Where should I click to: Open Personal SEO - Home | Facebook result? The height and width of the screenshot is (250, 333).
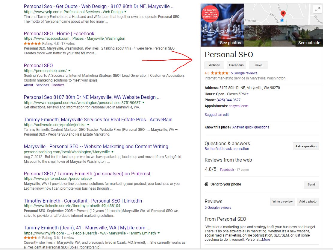point(59,33)
